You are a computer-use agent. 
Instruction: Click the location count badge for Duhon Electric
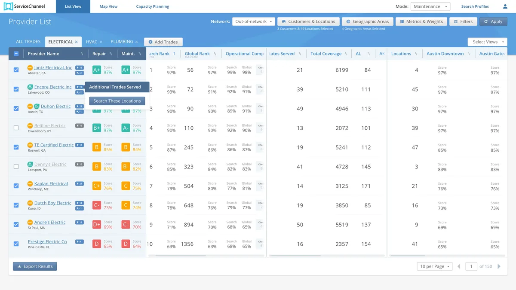pyautogui.click(x=80, y=107)
